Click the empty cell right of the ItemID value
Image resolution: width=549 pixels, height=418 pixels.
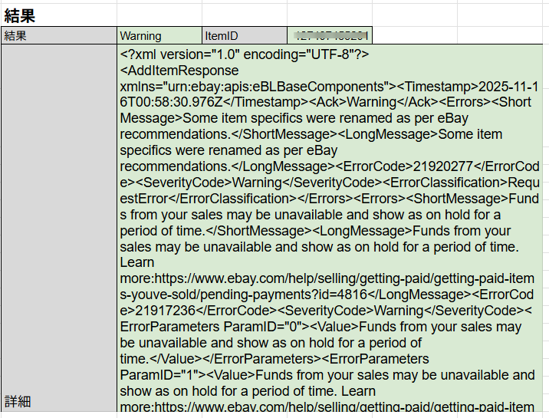[460, 36]
